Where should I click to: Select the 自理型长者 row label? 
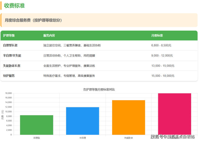point(10,45)
